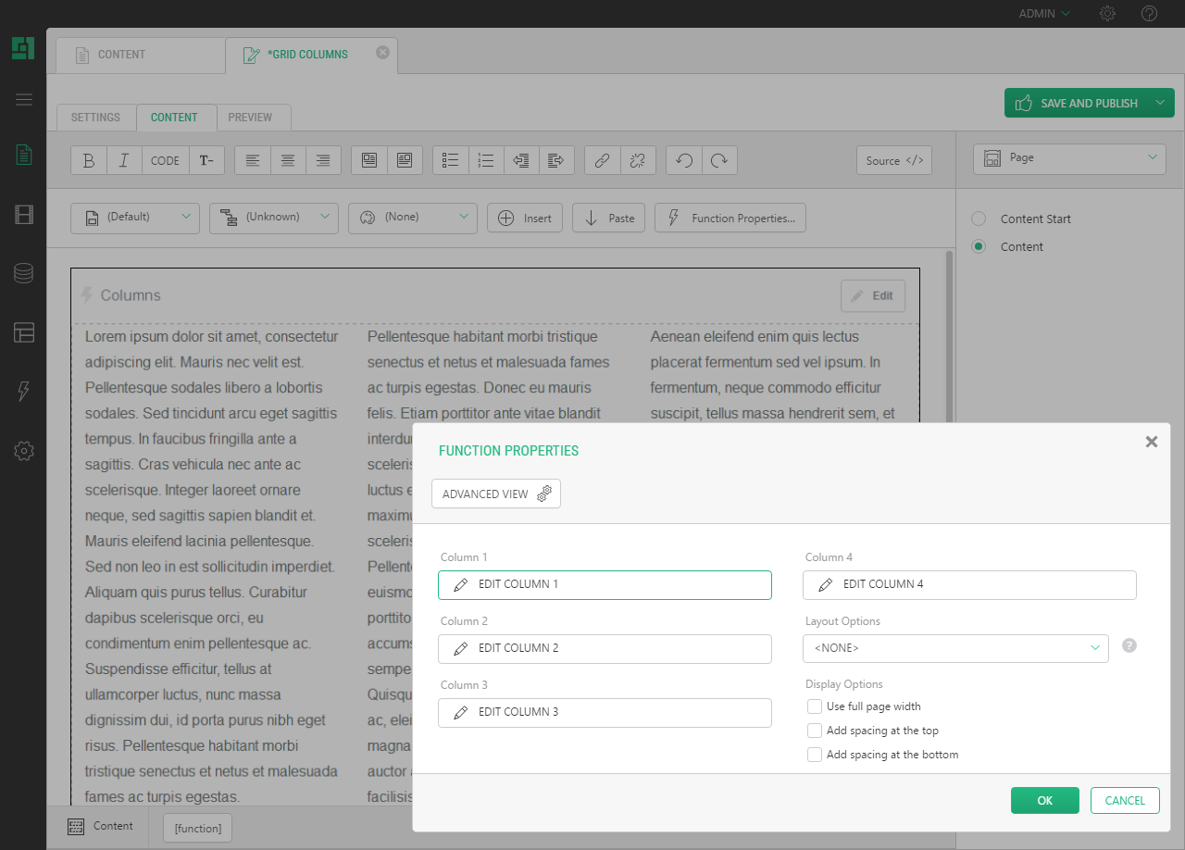Viewport: 1185px width, 850px height.
Task: Insert a link using the link icon
Action: (x=602, y=160)
